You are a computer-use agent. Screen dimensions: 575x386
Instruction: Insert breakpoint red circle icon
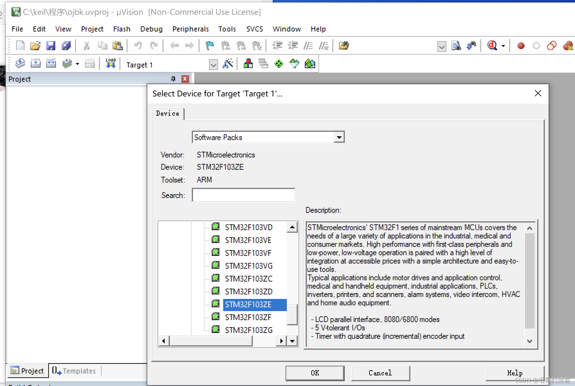pyautogui.click(x=521, y=46)
